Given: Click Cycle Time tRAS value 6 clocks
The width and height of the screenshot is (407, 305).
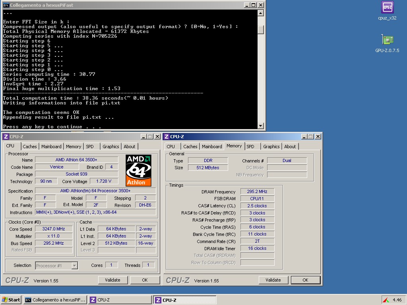Looking at the screenshot, I should click(x=257, y=227).
